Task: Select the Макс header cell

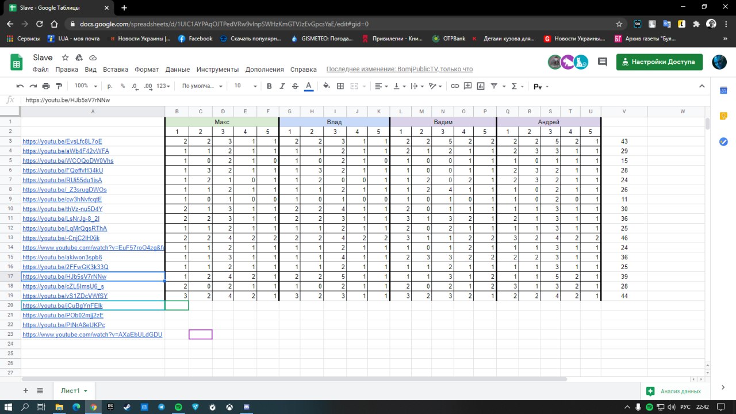Action: tap(222, 122)
